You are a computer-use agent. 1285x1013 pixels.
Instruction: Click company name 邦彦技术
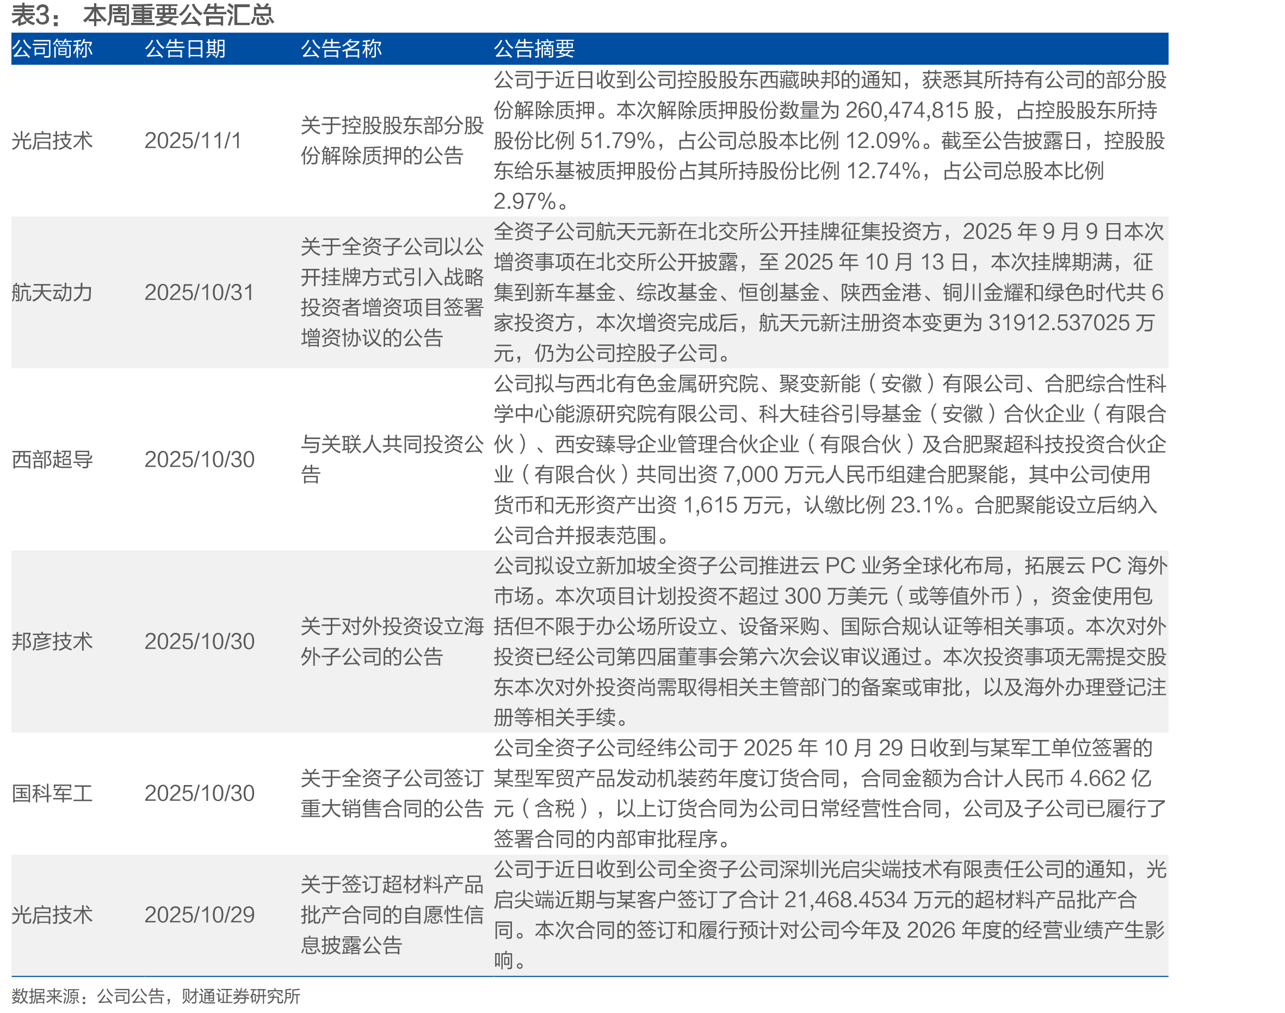pos(52,642)
